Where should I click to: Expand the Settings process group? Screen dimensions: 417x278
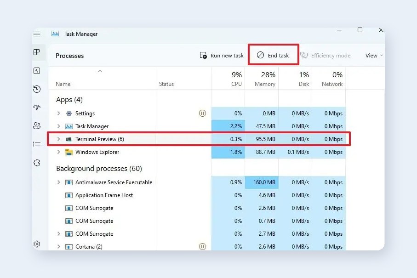(58, 113)
